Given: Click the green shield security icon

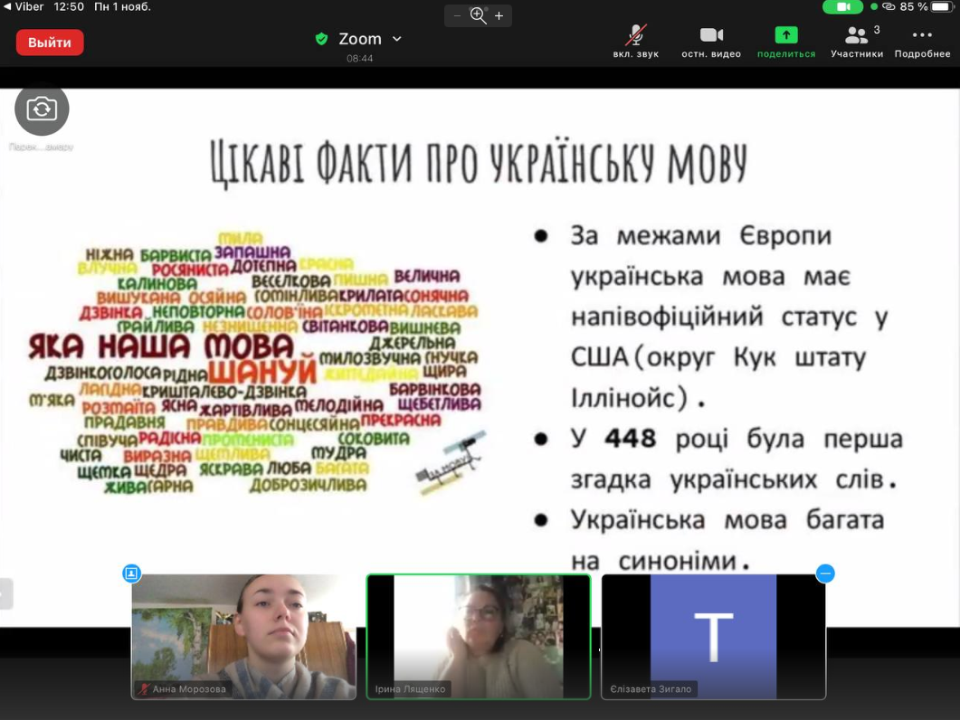Looking at the screenshot, I should [x=321, y=39].
